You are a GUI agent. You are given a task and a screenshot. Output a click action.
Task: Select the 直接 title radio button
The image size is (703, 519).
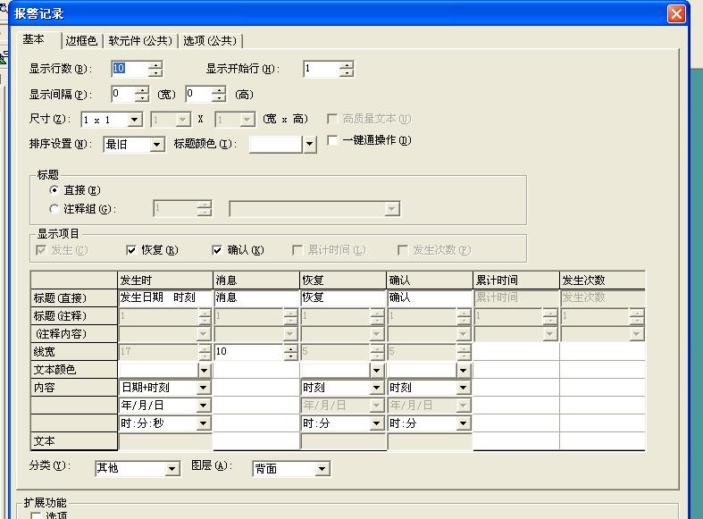[54, 190]
